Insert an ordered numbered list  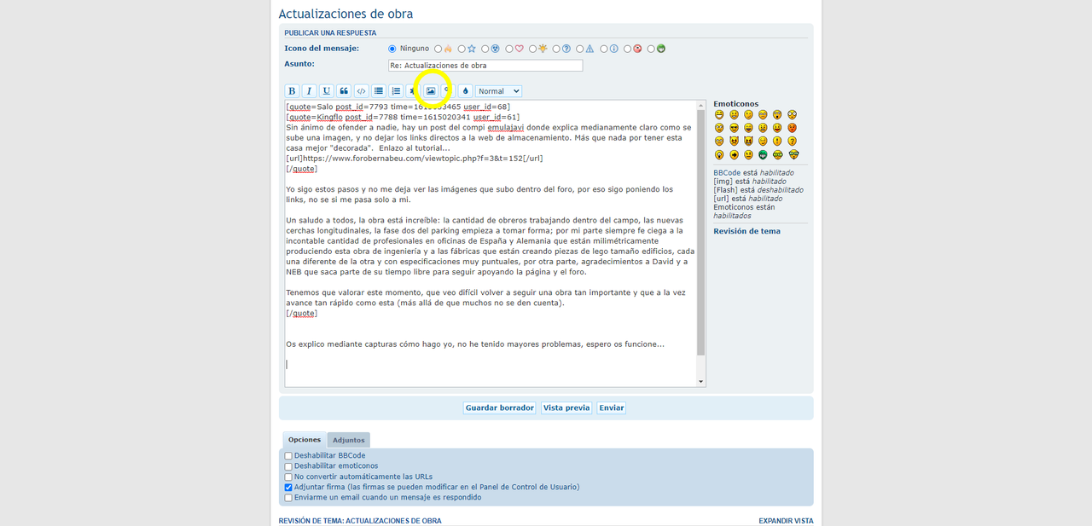pyautogui.click(x=396, y=91)
